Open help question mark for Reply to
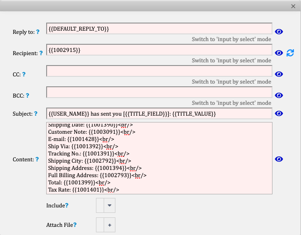The height and width of the screenshot is (235, 301). pyautogui.click(x=38, y=32)
